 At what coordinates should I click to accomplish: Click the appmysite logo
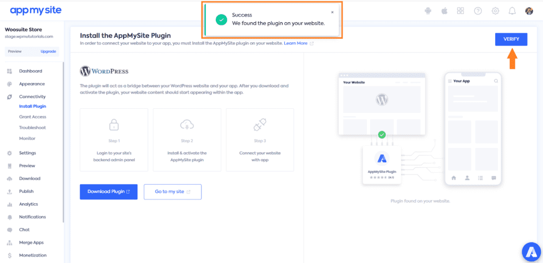(x=36, y=11)
